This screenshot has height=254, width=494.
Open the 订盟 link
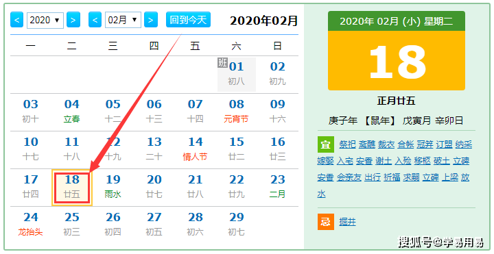point(445,144)
